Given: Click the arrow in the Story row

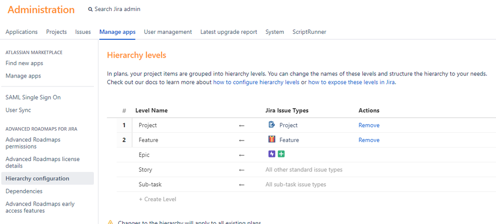Looking at the screenshot, I should [x=242, y=170].
